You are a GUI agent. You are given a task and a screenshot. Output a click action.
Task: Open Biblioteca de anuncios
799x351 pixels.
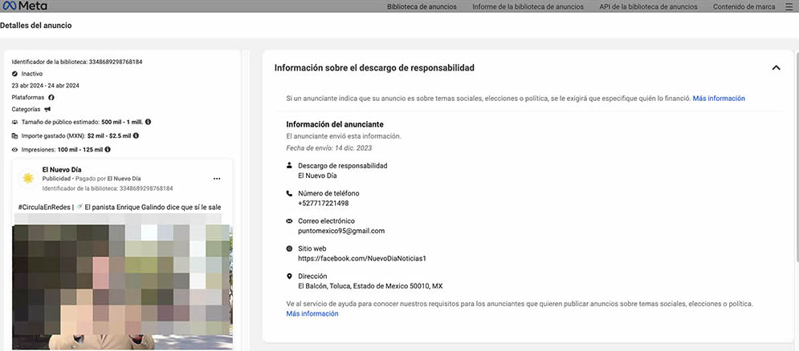click(422, 6)
